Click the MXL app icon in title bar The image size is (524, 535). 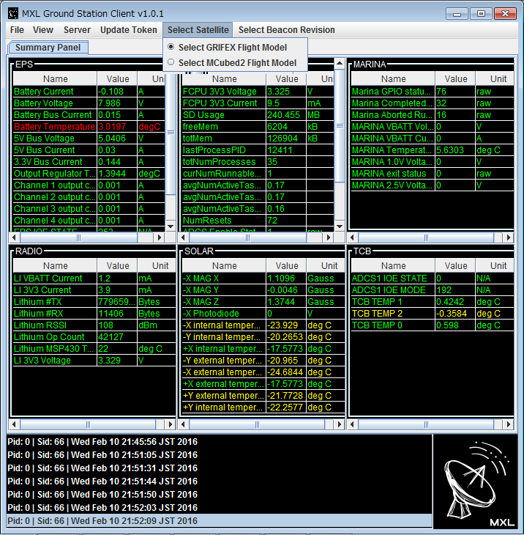click(13, 14)
